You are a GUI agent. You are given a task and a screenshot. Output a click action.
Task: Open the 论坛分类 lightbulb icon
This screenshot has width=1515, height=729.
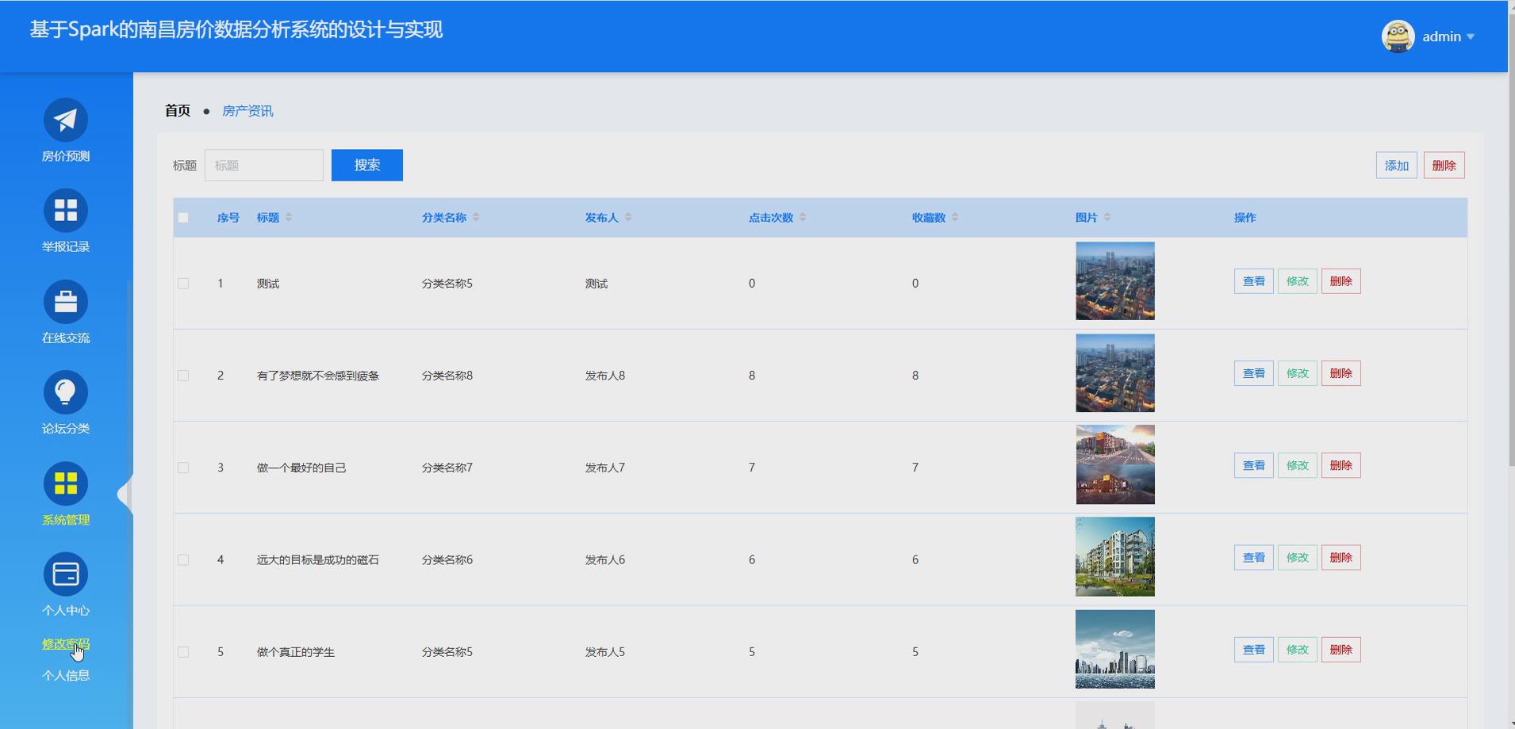(66, 392)
